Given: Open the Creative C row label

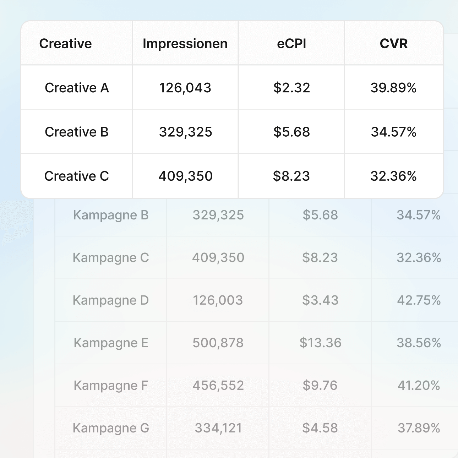Looking at the screenshot, I should 77,176.
